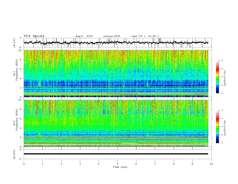Click the "2" kHz tick on ch.2 axis

coord(21,137)
